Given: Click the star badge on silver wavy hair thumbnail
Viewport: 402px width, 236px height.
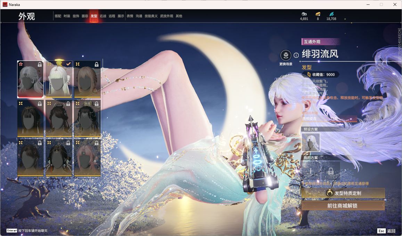Looking at the screenshot, I should tap(21, 64).
